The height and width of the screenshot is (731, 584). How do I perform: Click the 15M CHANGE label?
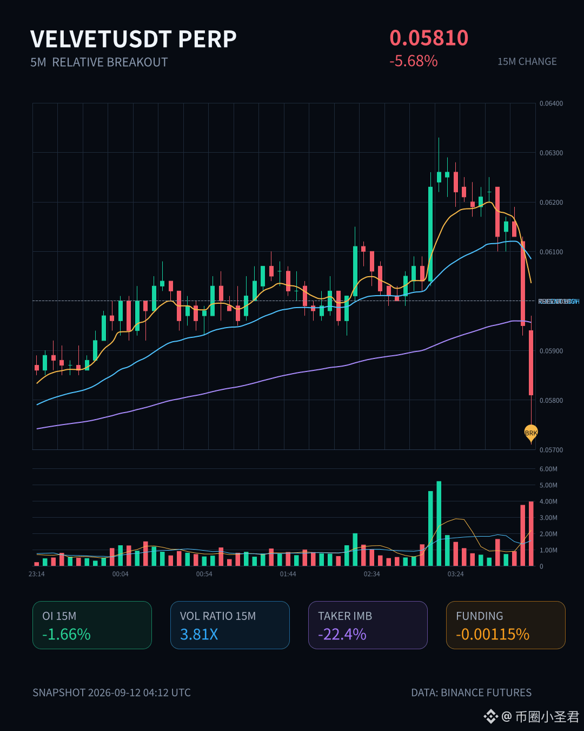527,62
